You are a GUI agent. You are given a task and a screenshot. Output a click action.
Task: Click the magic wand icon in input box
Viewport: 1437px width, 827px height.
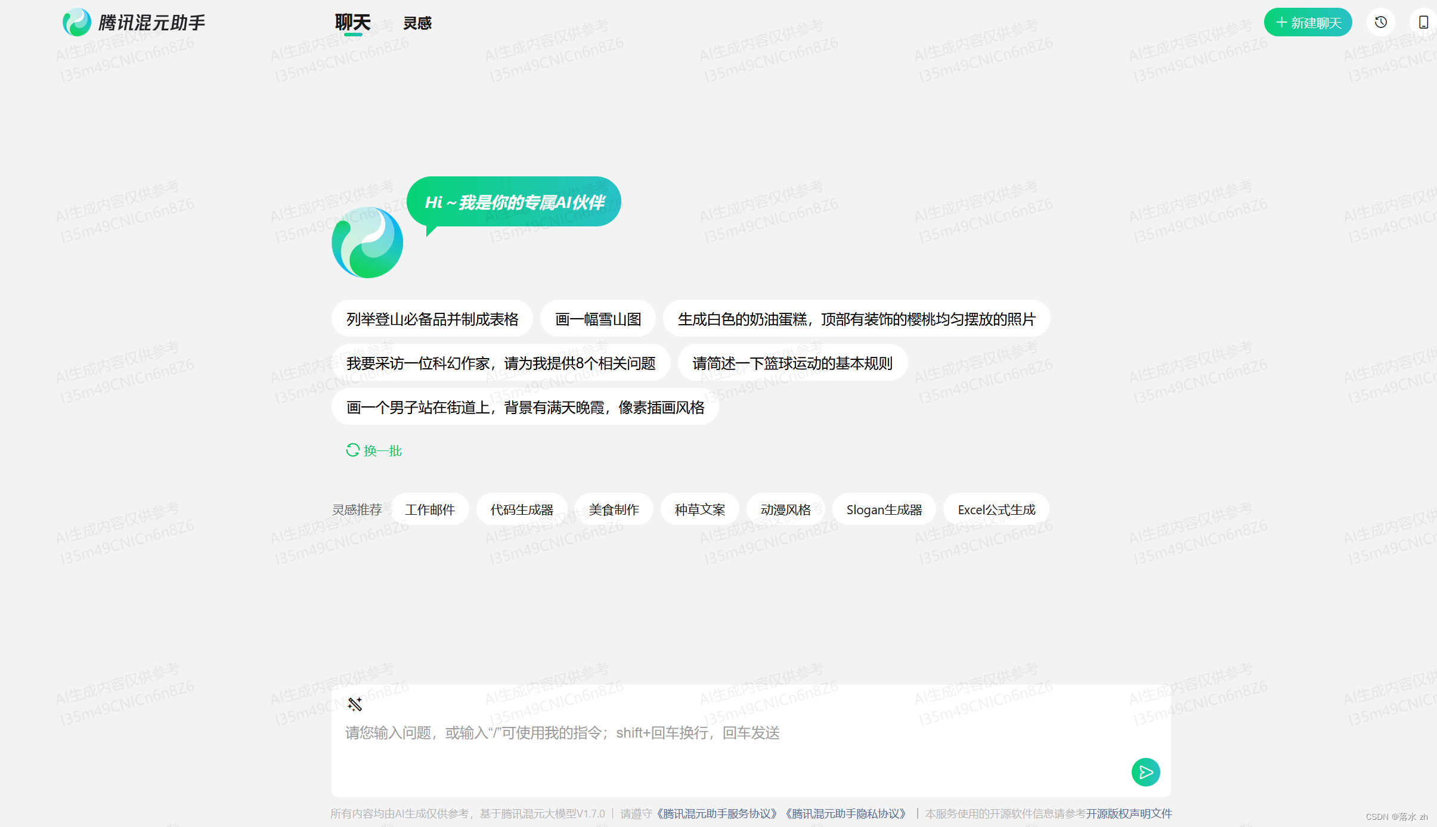355,704
